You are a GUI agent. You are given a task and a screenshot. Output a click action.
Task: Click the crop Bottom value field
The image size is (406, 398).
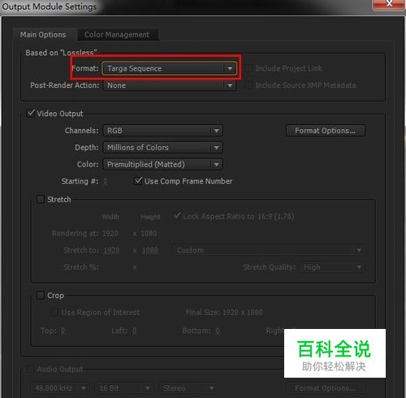pos(218,331)
